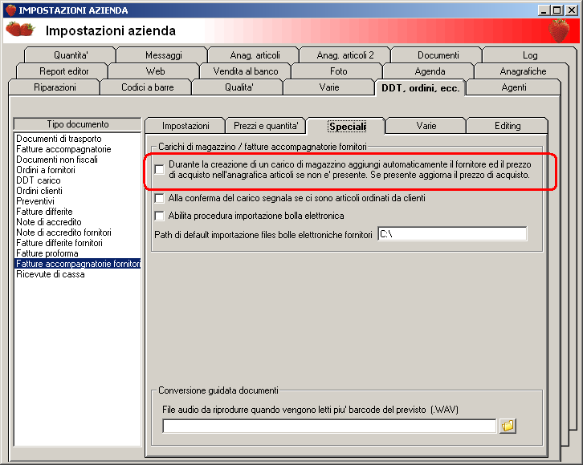Open inner Varie sub-tab beside Editing
583x465 pixels.
(426, 126)
